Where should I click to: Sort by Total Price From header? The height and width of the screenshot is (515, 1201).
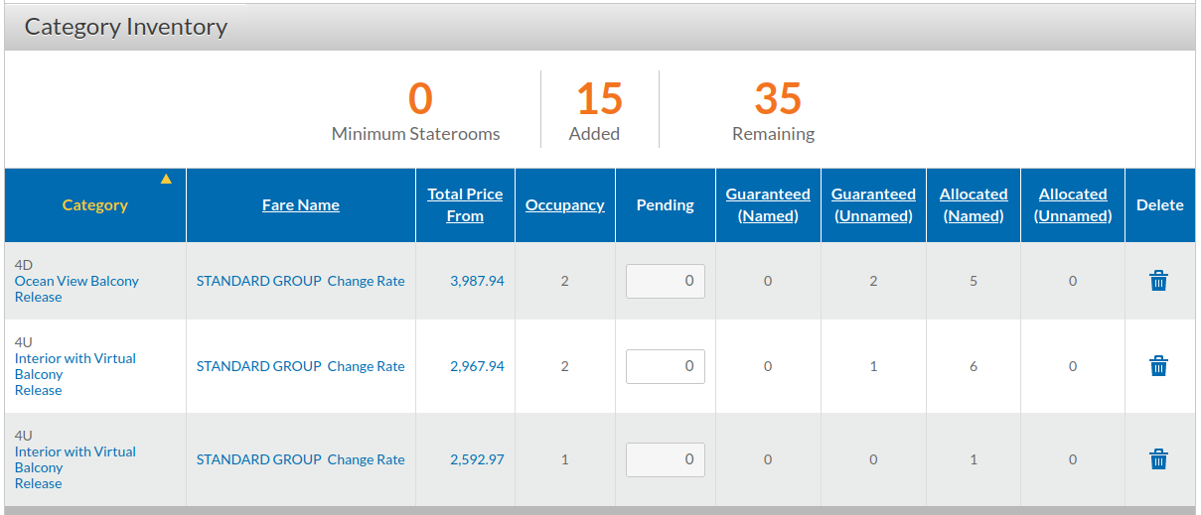(x=465, y=205)
